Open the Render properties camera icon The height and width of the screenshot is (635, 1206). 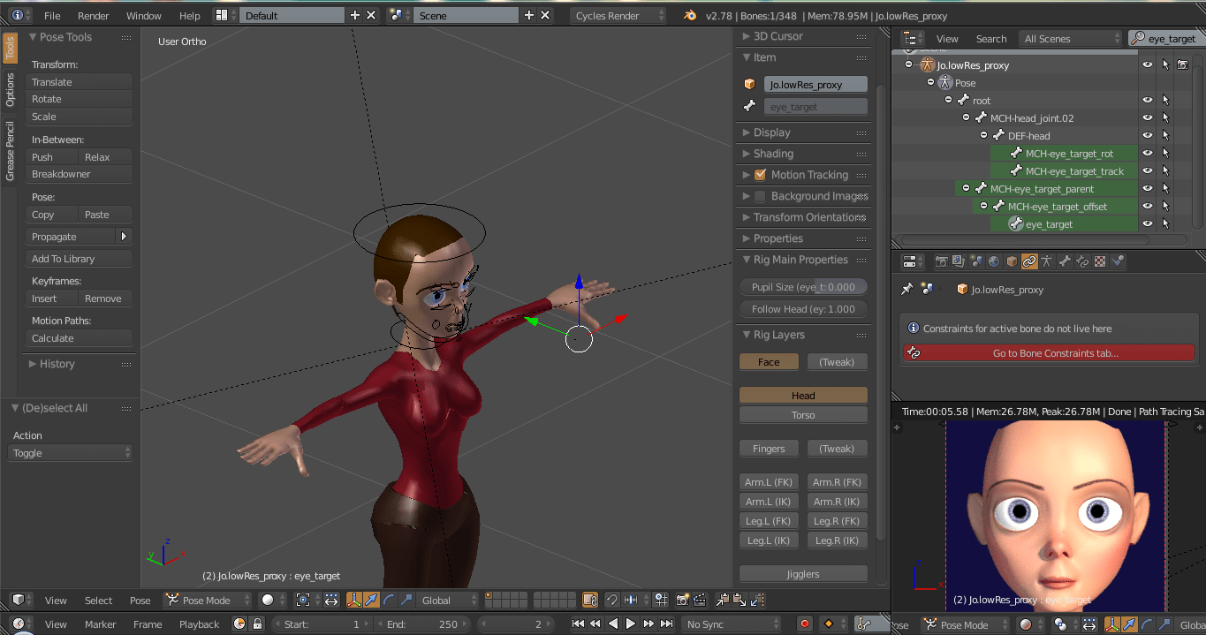(943, 261)
